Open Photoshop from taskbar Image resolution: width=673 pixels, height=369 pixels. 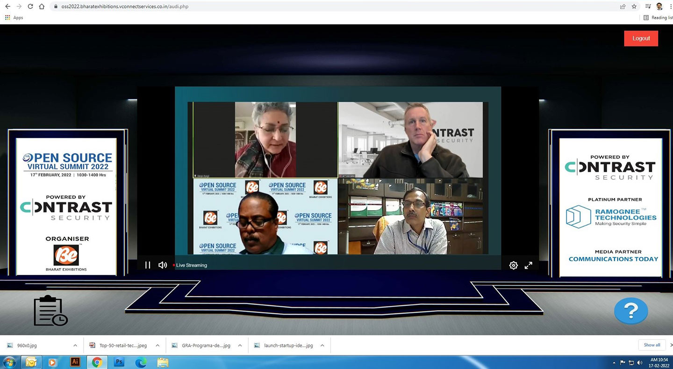(x=119, y=362)
